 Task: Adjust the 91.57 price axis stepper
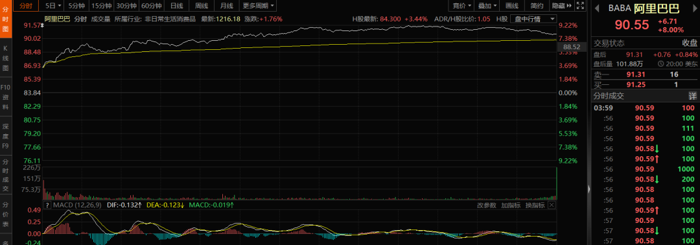click(x=42, y=26)
